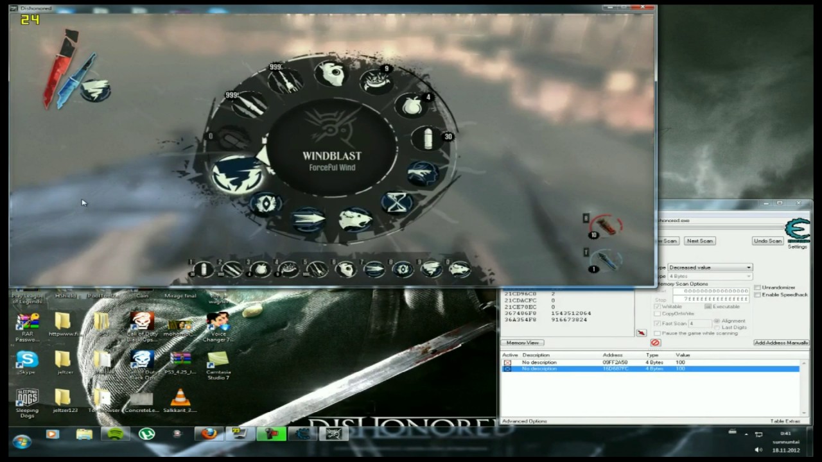Select the Last Digits radio button
The image size is (822, 462).
point(717,327)
